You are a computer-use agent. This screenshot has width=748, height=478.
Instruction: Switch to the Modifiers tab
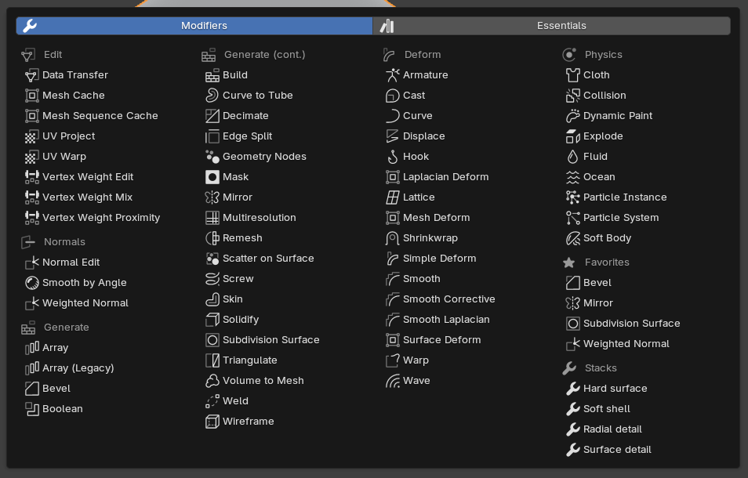pos(194,26)
